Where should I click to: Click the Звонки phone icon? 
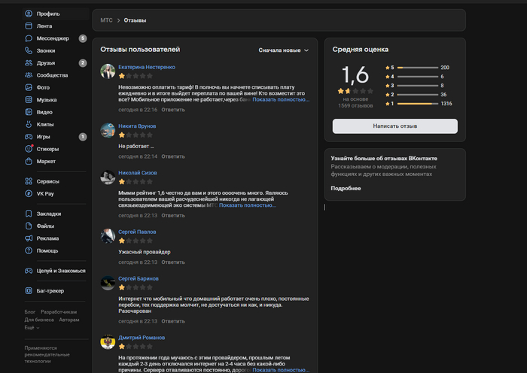[x=29, y=50]
